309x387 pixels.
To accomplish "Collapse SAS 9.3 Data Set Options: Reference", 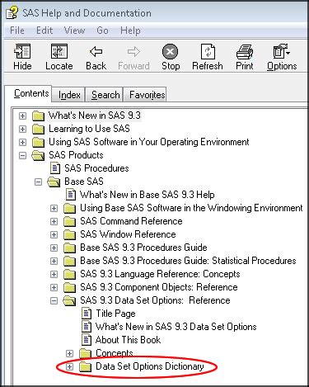I will click(54, 300).
